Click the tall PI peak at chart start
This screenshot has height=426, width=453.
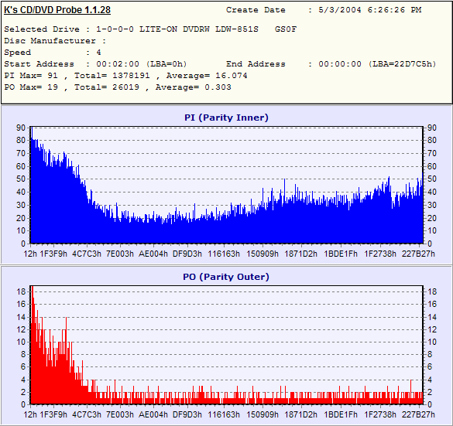pyautogui.click(x=32, y=133)
